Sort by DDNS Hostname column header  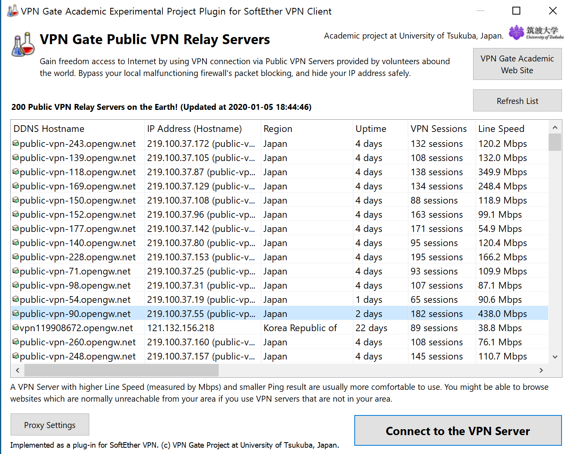tap(77, 129)
